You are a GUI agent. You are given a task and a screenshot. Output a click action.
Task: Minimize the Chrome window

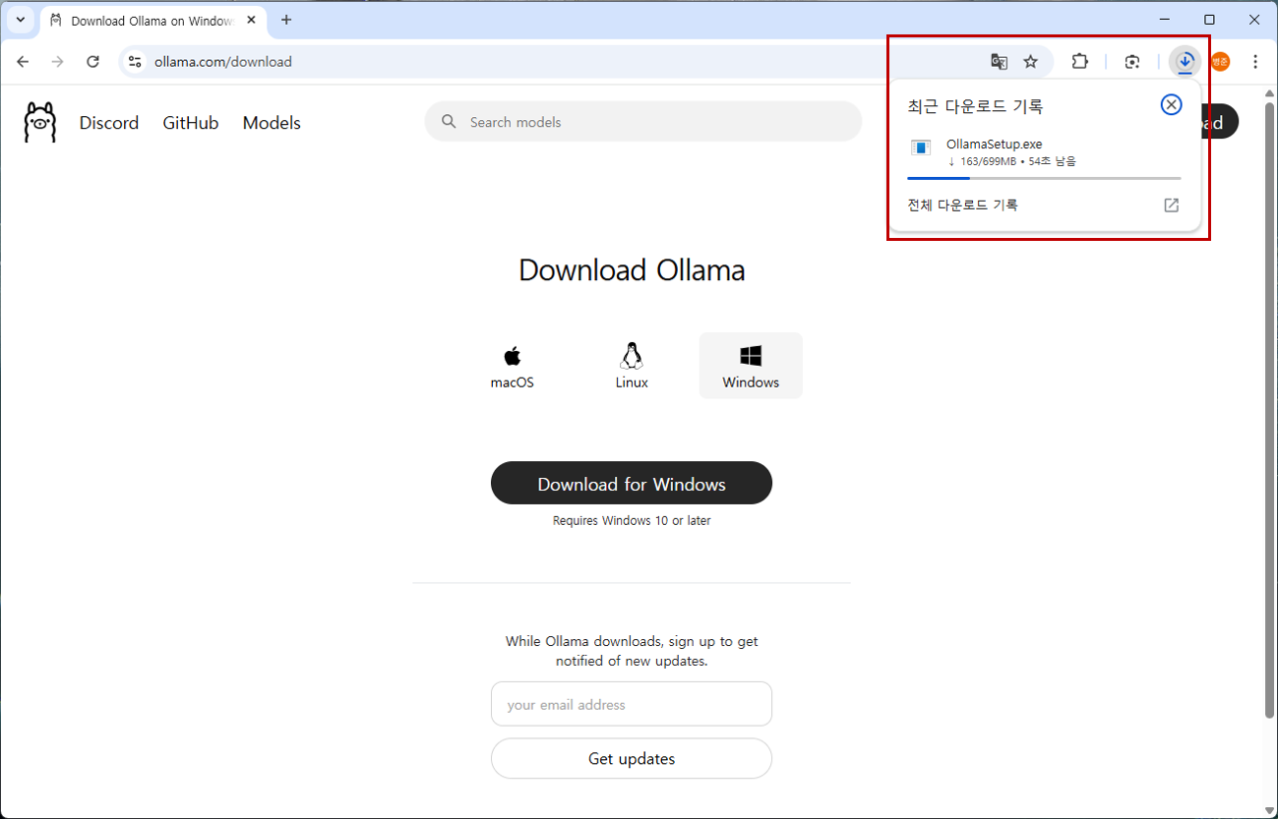coord(1165,20)
